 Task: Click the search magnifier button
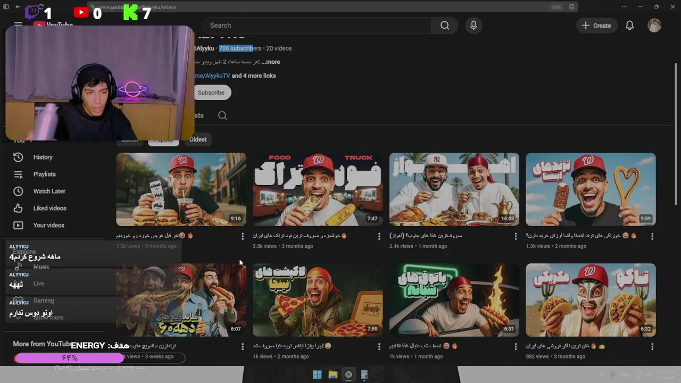click(445, 26)
